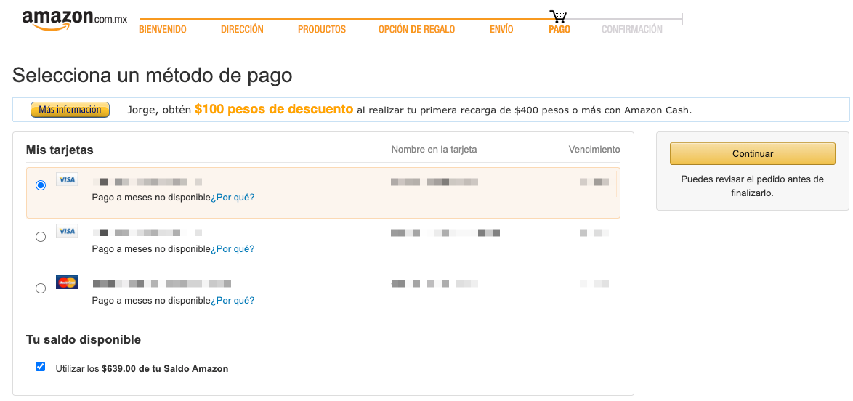
Task: Go to the PRODUCTOS checkout step
Action: click(321, 29)
